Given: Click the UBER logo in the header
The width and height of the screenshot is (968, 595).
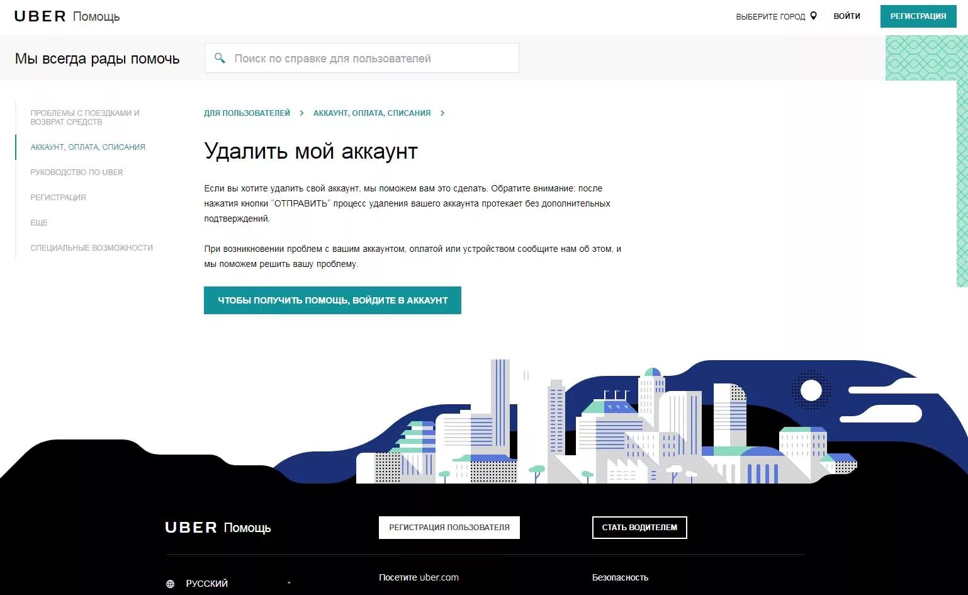Looking at the screenshot, I should (x=40, y=16).
